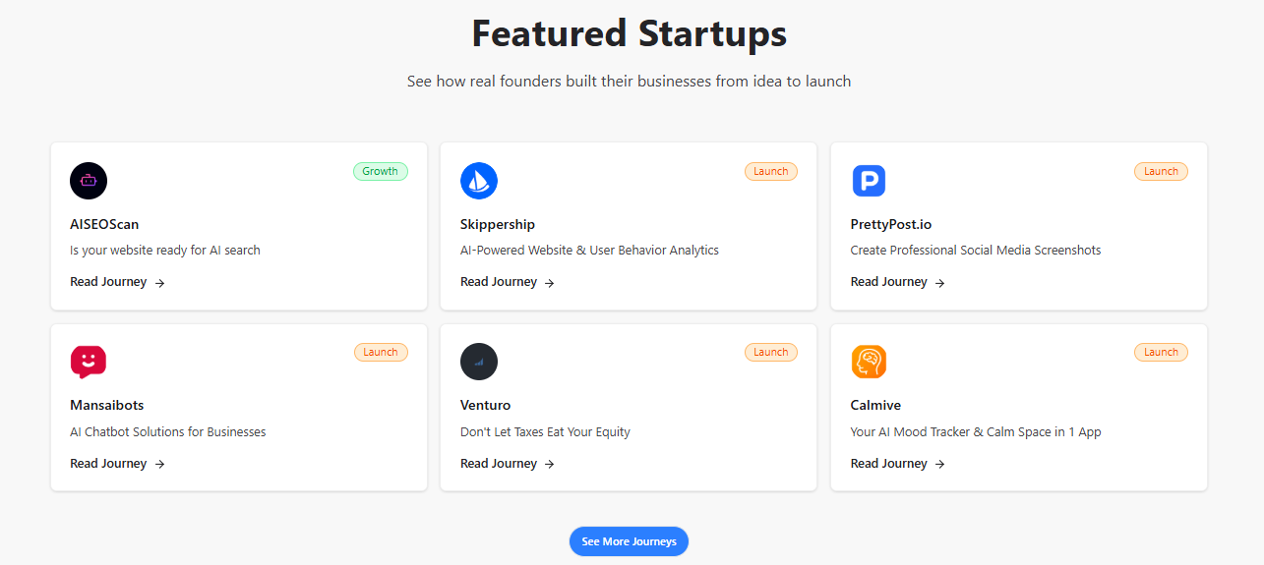Select the Launch badge on Calmive card
The image size is (1264, 565).
1161,352
